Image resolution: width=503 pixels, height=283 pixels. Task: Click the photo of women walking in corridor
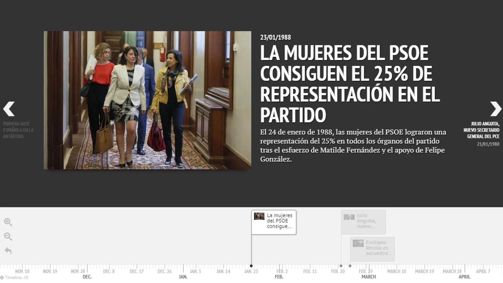point(147,100)
